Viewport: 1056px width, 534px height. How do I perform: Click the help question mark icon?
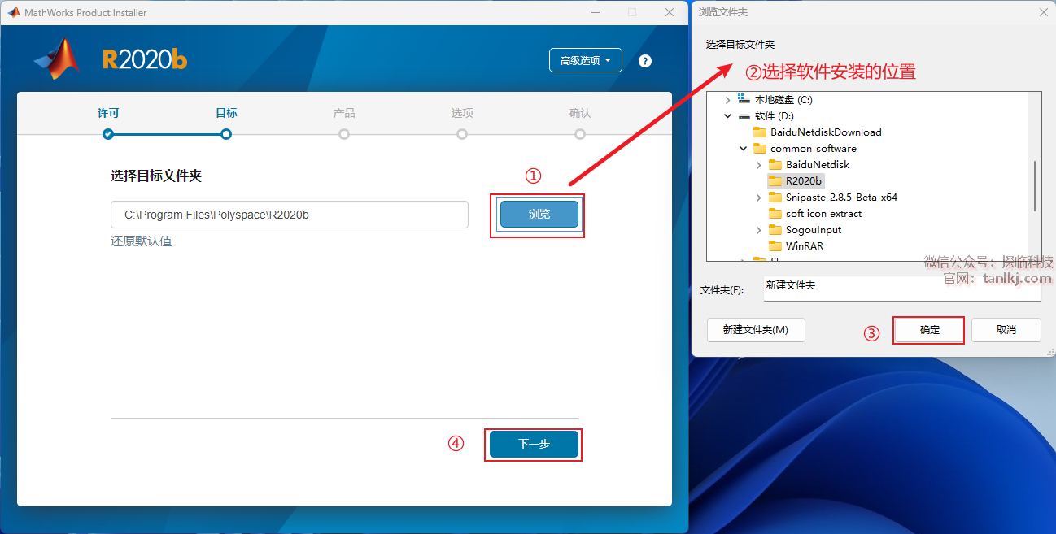645,61
